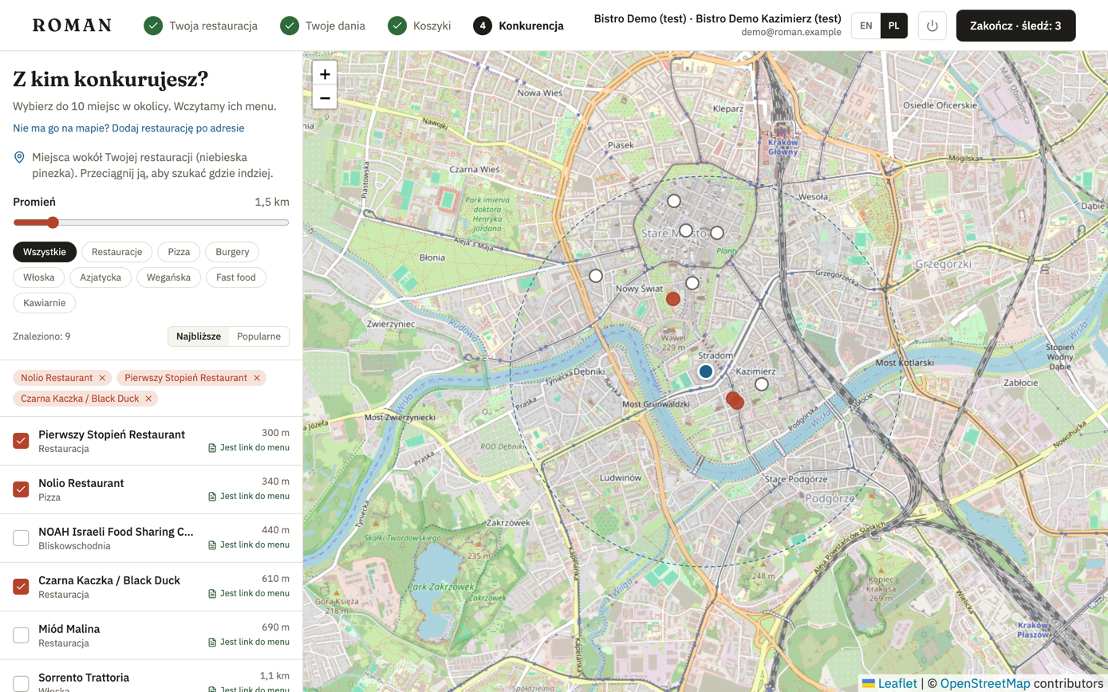1108x692 pixels.
Task: Apply the Wegańska filter
Action: 168,277
